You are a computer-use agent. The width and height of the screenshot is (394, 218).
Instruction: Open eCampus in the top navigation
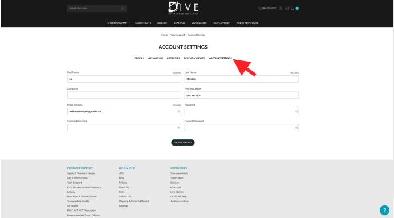point(179,23)
